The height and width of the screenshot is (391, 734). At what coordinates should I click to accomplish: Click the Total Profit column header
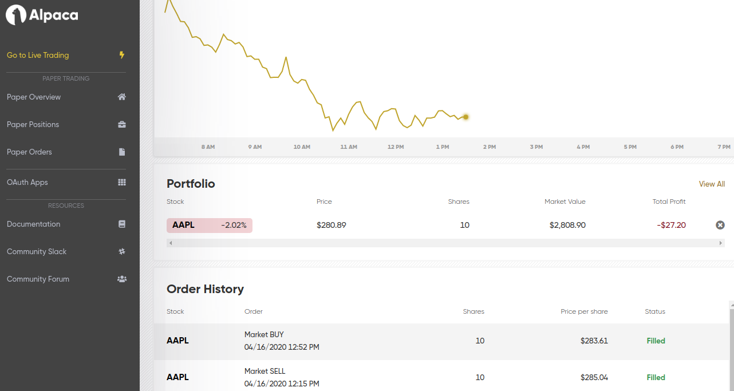pos(669,202)
